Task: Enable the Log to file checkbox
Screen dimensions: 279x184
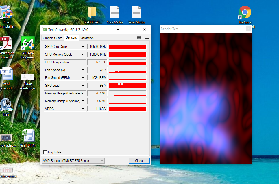Action: (45, 152)
